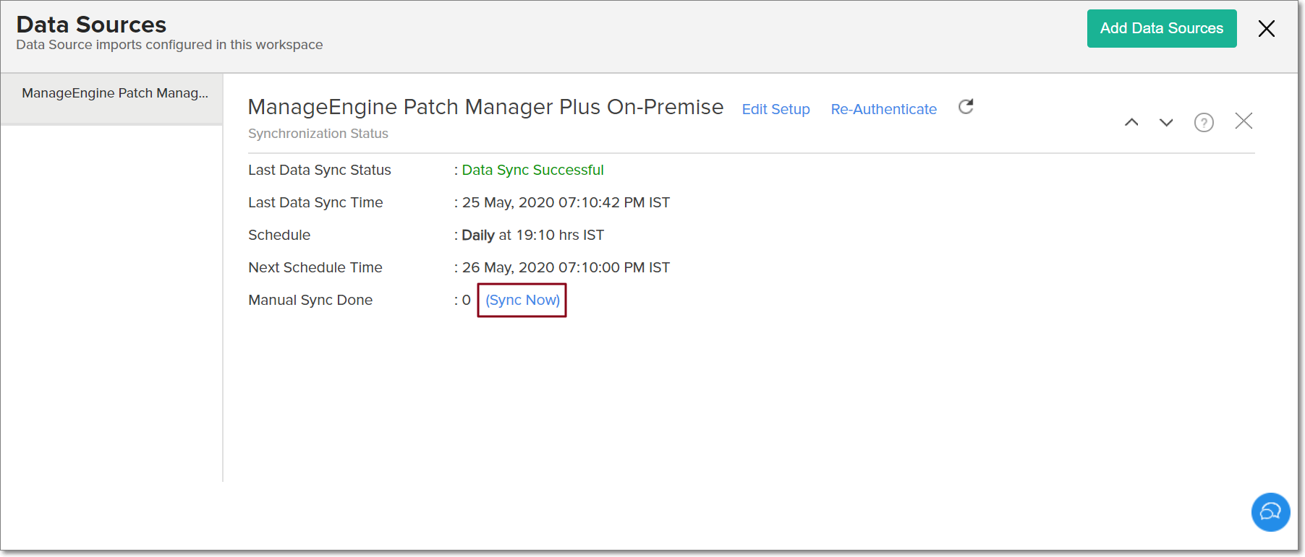Close the Data Sources dialog

[1266, 29]
